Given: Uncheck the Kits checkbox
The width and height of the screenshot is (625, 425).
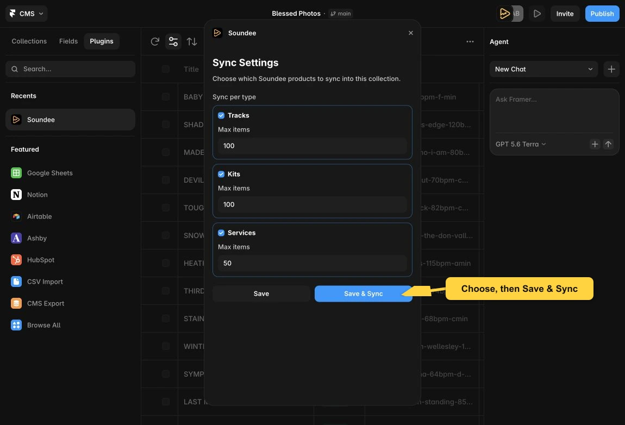Looking at the screenshot, I should [x=221, y=174].
